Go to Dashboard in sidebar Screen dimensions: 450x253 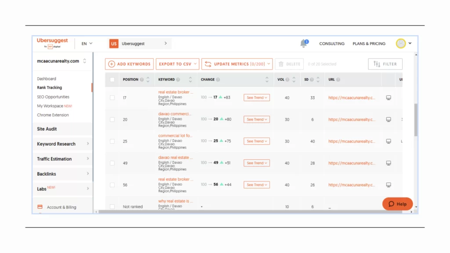(47, 79)
